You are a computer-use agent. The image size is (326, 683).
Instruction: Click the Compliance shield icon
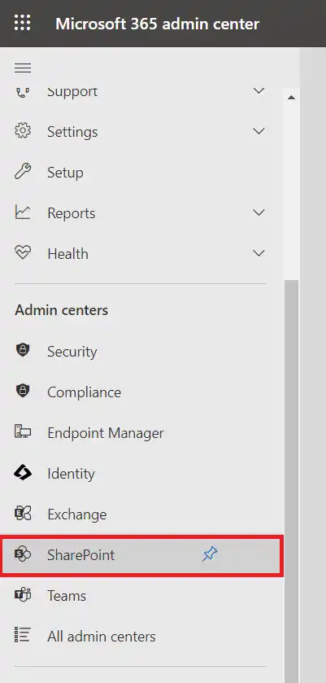pos(23,391)
